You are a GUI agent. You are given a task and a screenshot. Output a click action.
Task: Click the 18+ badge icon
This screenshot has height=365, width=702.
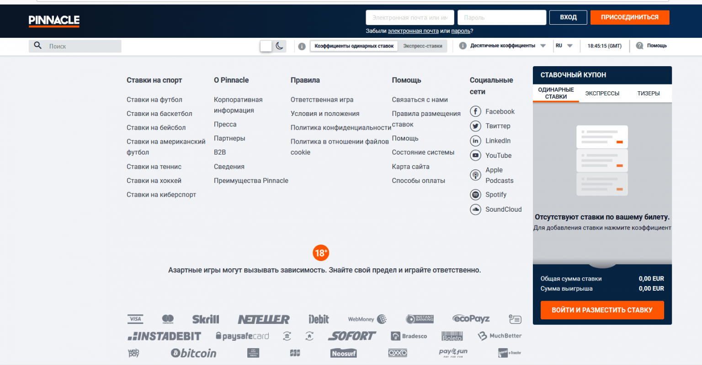pos(321,253)
